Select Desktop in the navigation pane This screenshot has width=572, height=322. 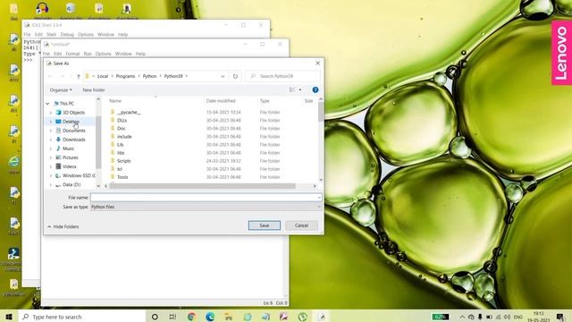[x=71, y=122]
